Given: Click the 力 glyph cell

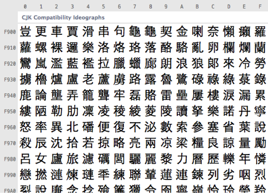Looking at the screenshot, I should pos(182,159).
